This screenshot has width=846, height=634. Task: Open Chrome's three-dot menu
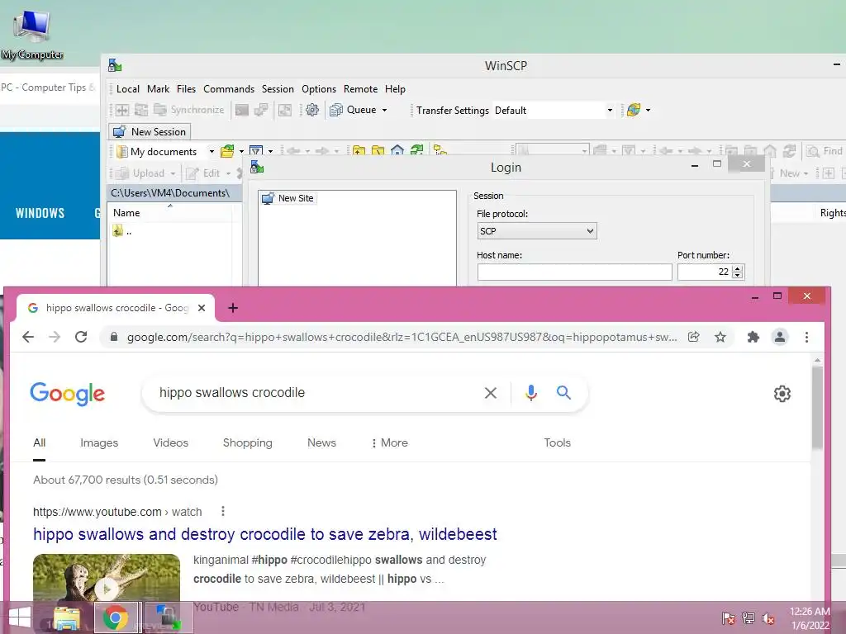806,337
